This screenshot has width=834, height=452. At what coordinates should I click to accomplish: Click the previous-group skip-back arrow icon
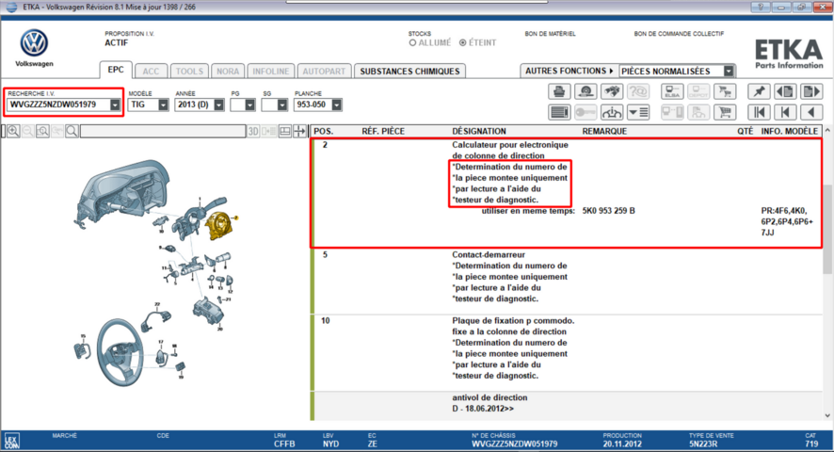click(786, 112)
